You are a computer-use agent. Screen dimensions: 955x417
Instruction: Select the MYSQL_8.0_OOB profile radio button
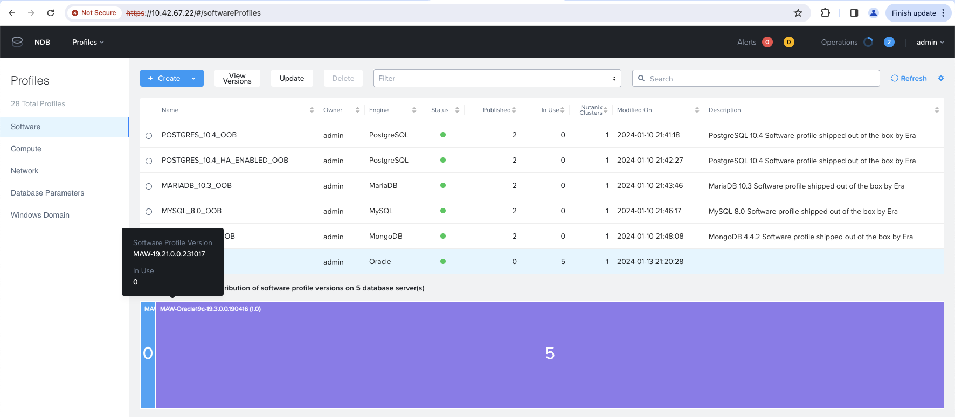pyautogui.click(x=149, y=212)
